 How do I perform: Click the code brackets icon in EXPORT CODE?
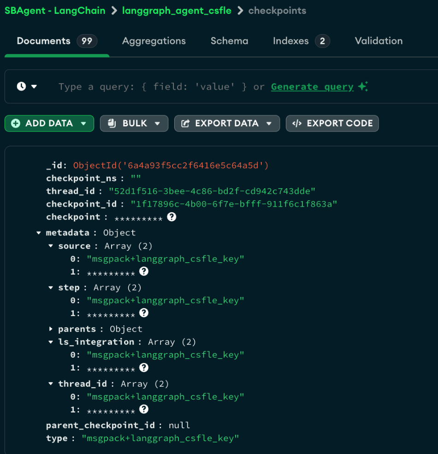(x=297, y=123)
